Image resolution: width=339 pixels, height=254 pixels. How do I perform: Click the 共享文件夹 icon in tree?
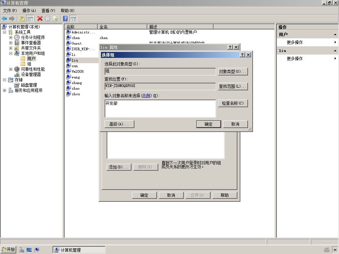(17, 48)
